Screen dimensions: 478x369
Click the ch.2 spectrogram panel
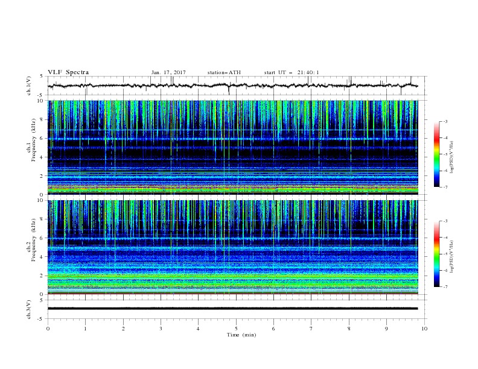[x=232, y=247]
